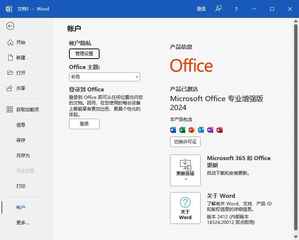Click the 产品信息 heading
The height and width of the screenshot is (240, 299).
point(181,47)
